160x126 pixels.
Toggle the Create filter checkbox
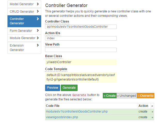(x=104, y=96)
